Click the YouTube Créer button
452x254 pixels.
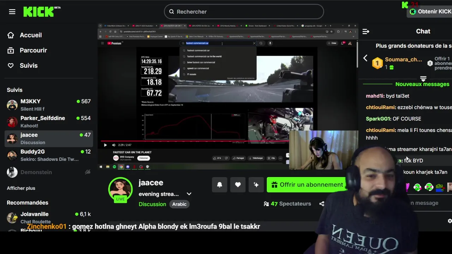[x=332, y=43]
